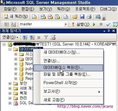Image resolution: width=118 pixels, height=111 pixels.
Task: Click Object Explorer Filter funnel icon
Action: click(x=46, y=37)
